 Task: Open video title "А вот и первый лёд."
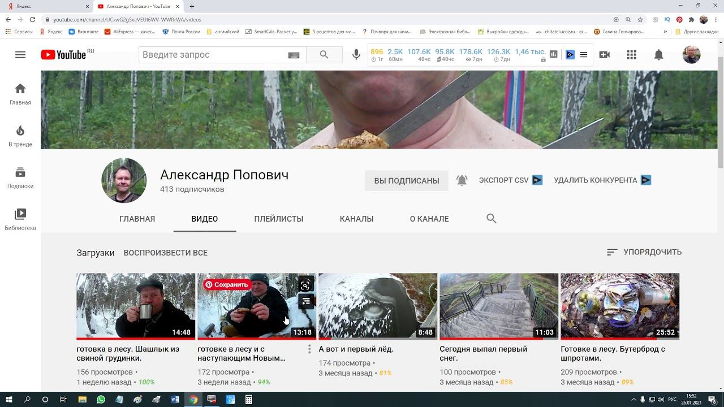[356, 349]
